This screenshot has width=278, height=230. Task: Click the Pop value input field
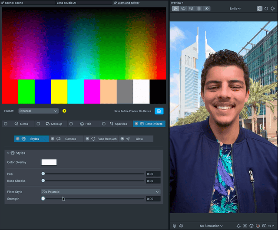(153, 174)
